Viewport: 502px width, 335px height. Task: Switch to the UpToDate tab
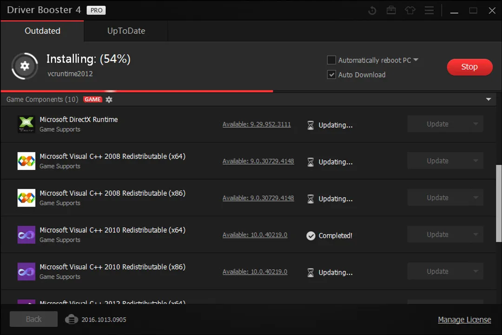pos(126,31)
